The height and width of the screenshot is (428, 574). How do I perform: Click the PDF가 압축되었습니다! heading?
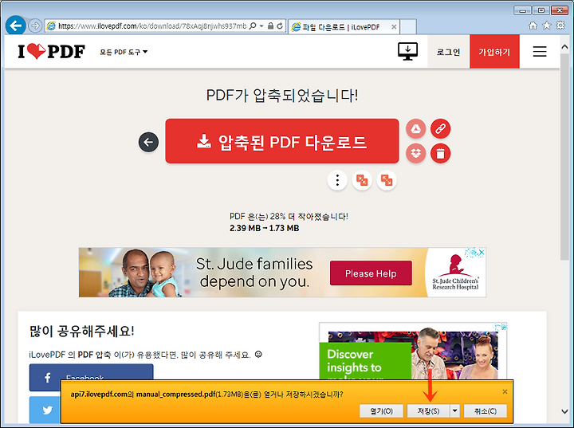pos(282,95)
